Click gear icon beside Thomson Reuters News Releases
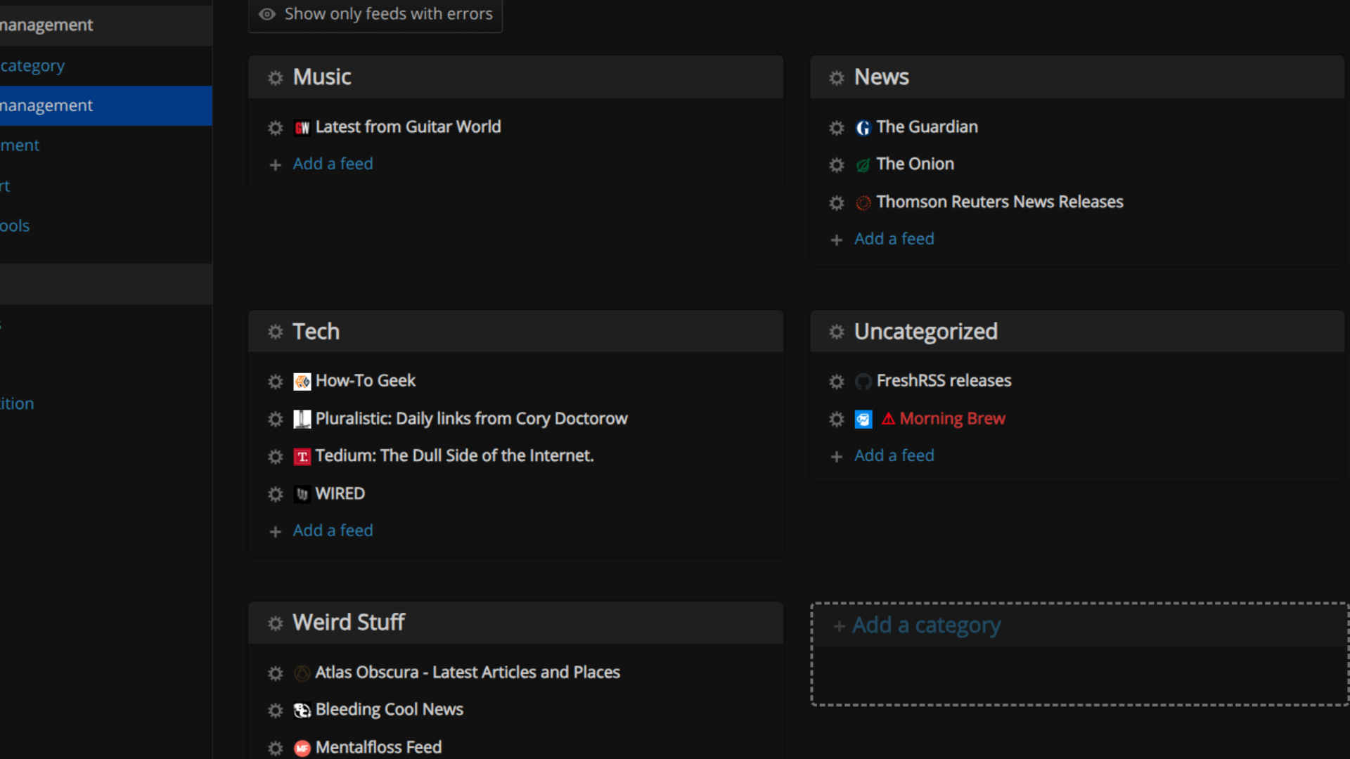The width and height of the screenshot is (1350, 759). click(836, 203)
